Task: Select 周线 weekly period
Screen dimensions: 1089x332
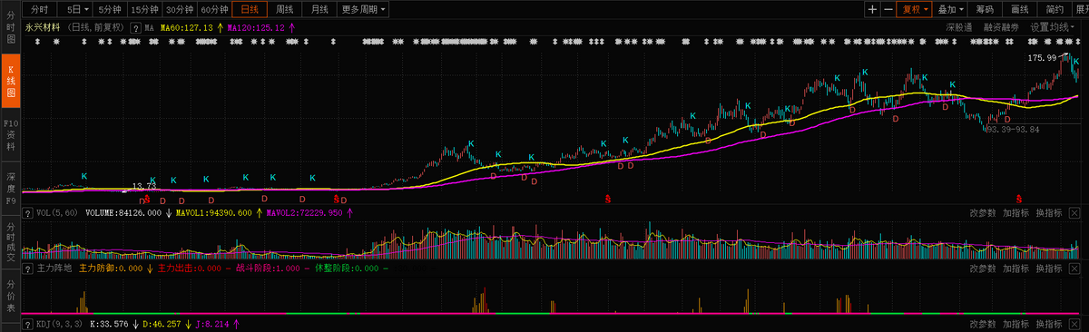Action: tap(284, 9)
